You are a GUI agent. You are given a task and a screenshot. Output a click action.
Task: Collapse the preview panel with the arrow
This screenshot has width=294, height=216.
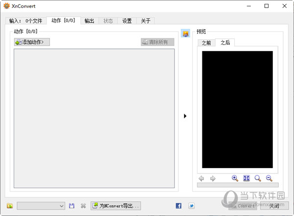click(185, 116)
